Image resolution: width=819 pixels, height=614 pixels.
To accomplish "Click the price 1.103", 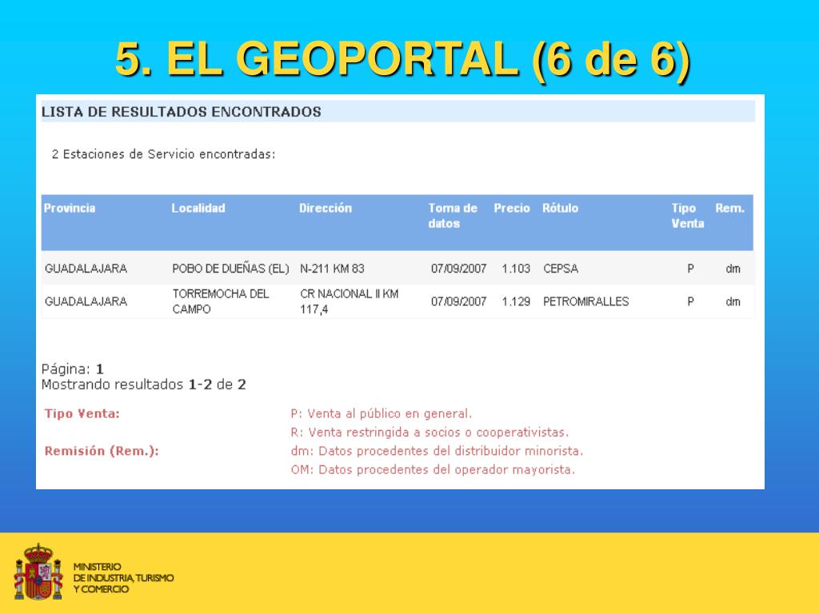I will [516, 269].
